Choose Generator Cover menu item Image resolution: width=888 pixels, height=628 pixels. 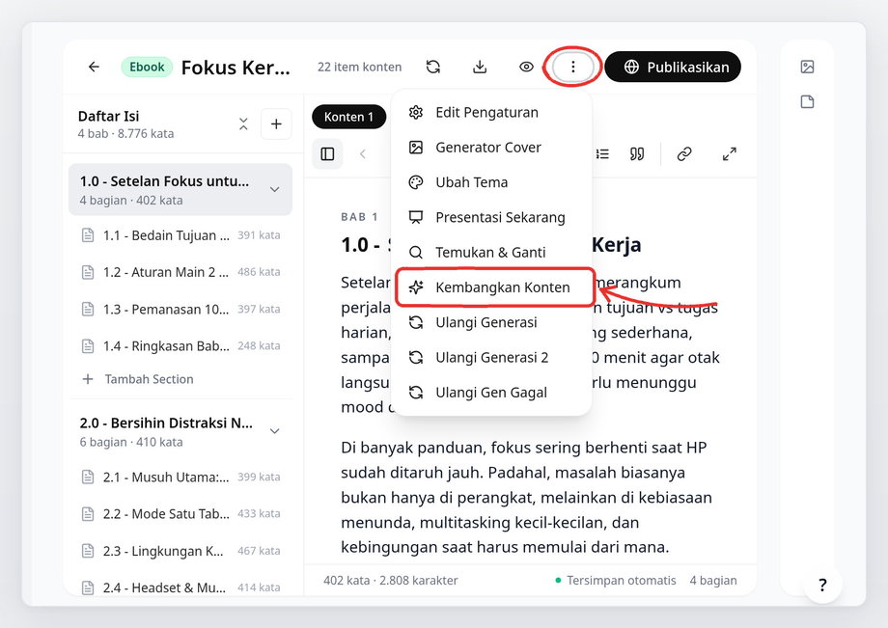pyautogui.click(x=491, y=147)
